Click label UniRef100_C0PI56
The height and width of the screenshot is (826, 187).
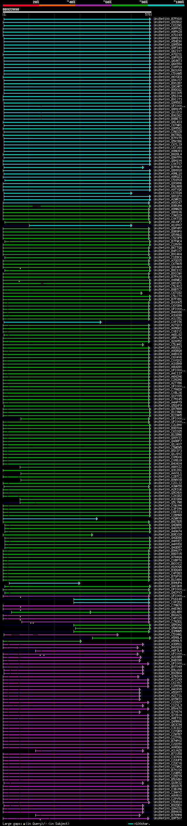167,322
